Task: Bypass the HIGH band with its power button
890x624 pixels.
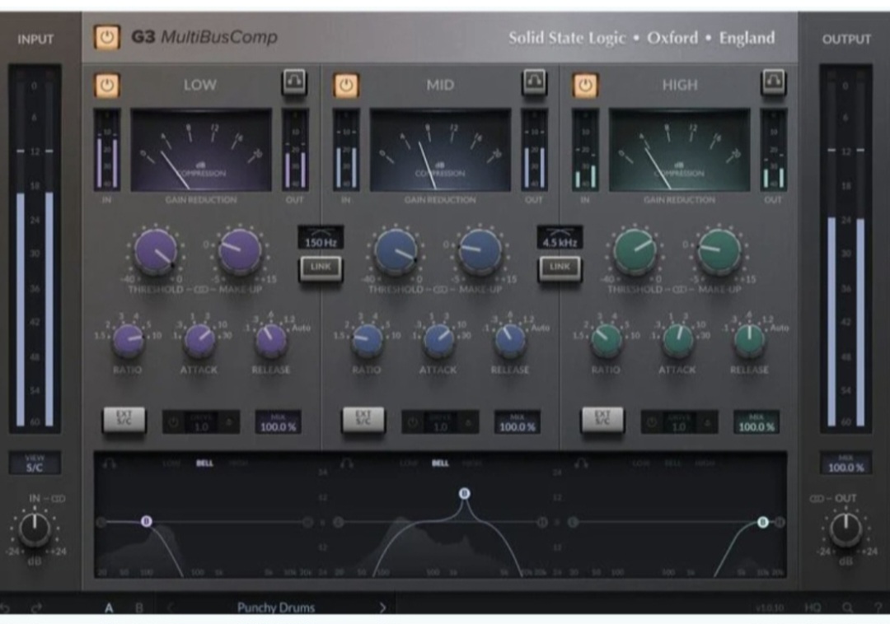Action: coord(585,86)
